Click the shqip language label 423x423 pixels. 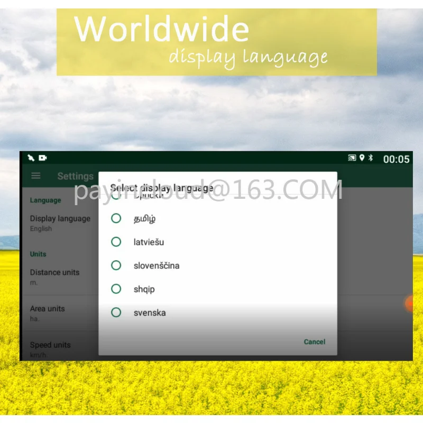click(x=144, y=289)
